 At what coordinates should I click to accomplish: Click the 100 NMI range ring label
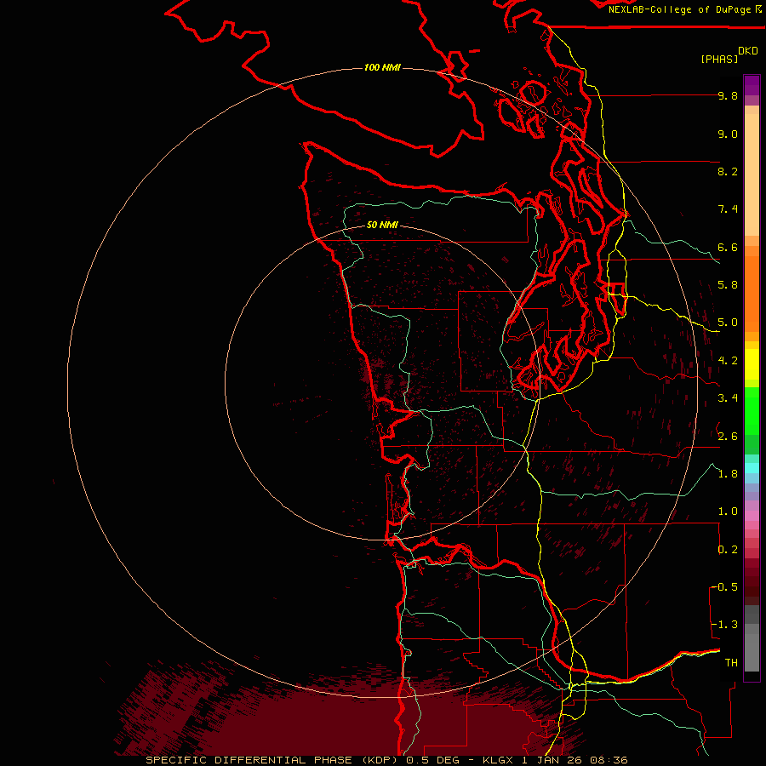coord(382,67)
